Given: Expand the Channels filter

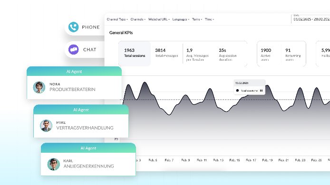Looking at the screenshot, I should [138, 19].
